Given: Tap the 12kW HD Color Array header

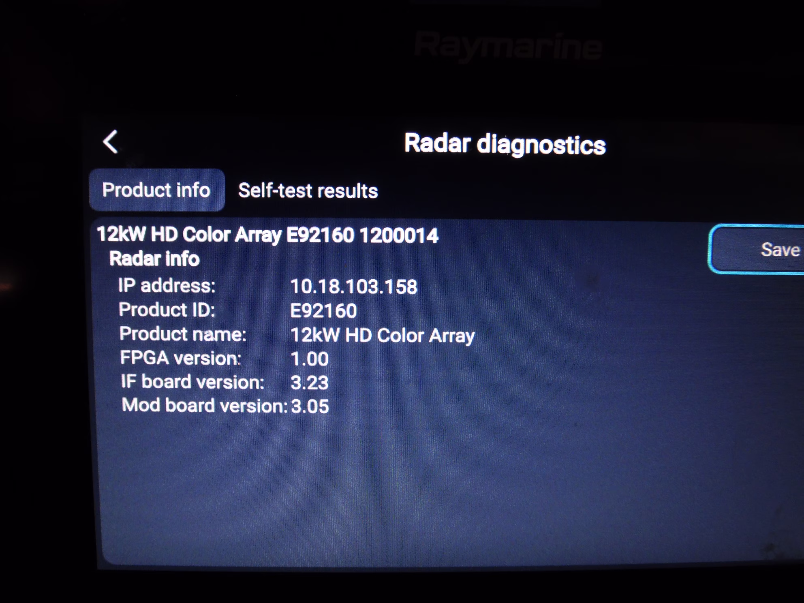Looking at the screenshot, I should 267,235.
